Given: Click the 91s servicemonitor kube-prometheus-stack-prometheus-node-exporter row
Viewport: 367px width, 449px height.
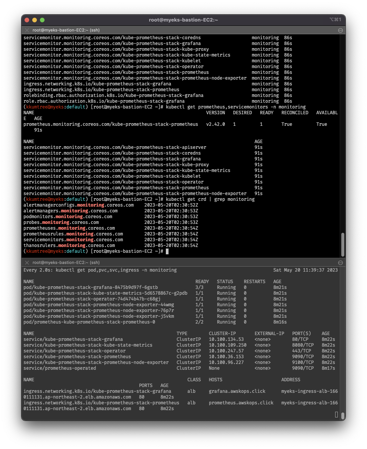Looking at the screenshot, I should tap(143, 194).
